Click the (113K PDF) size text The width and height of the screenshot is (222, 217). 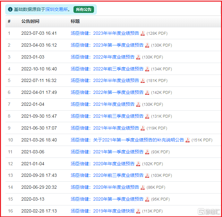pos(152,212)
